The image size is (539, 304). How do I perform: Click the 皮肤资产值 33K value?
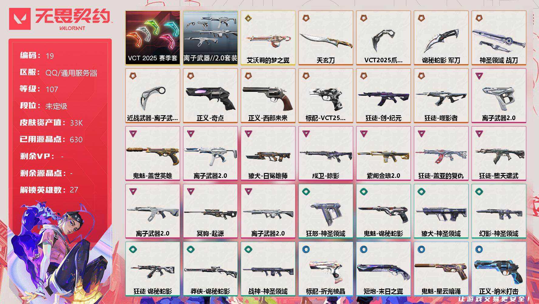click(77, 123)
